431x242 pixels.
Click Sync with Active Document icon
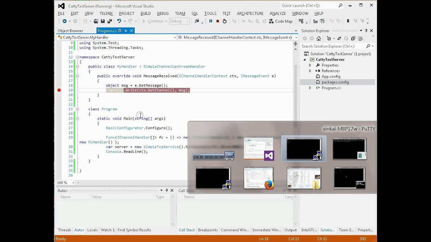coord(339,39)
